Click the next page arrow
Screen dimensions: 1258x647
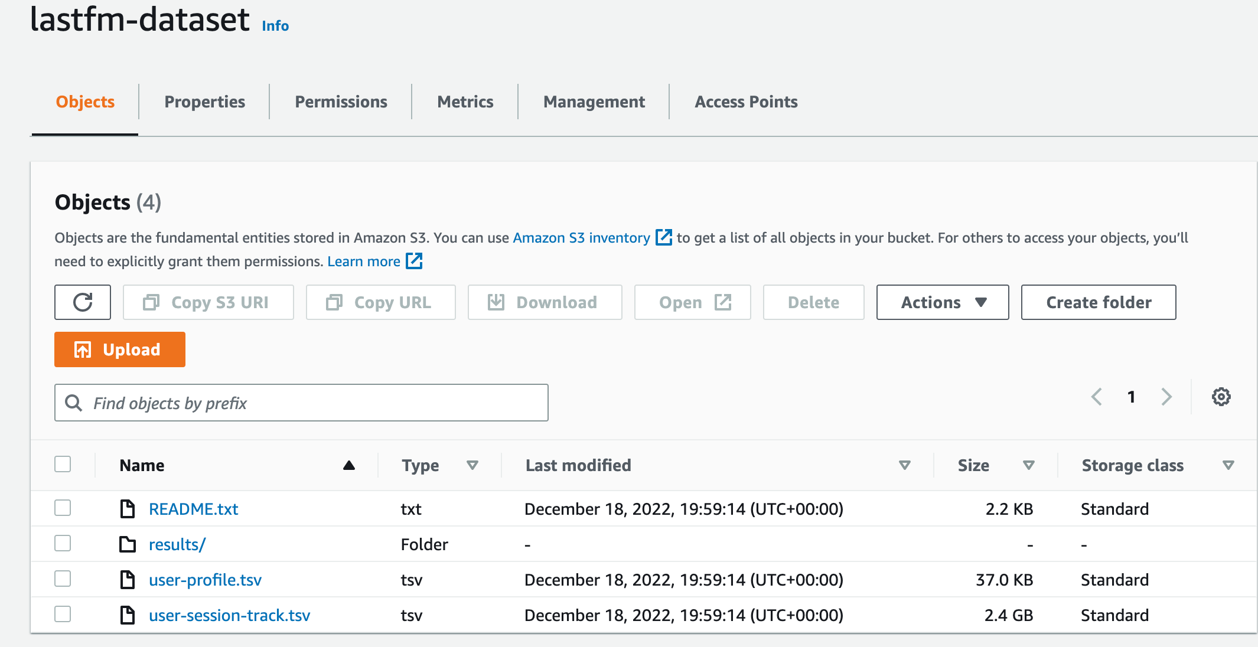[1166, 397]
